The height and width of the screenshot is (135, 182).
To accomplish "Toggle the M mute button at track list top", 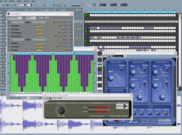I will 3,12.
